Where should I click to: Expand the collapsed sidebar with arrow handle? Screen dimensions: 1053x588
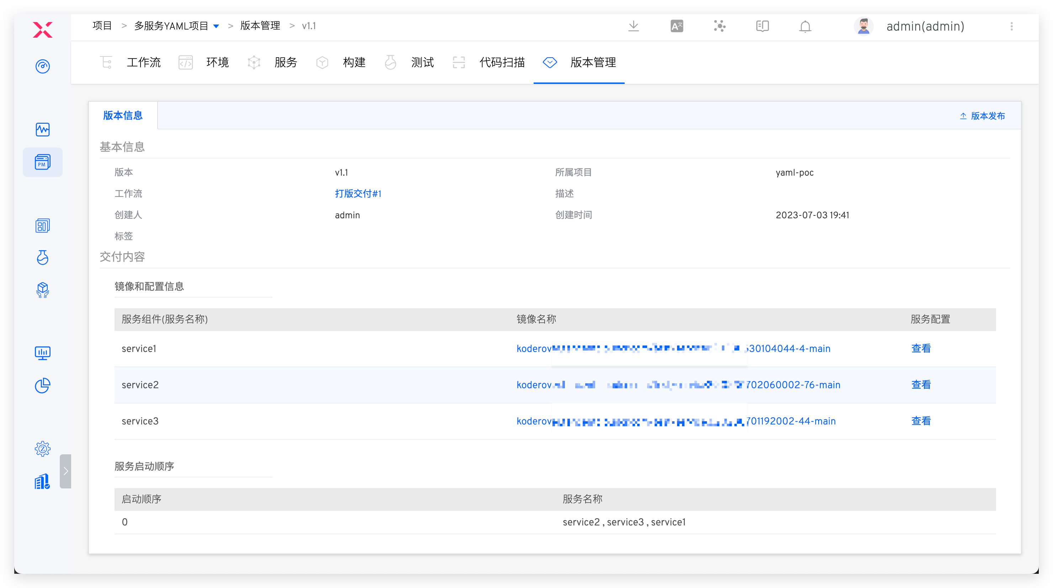click(x=65, y=471)
